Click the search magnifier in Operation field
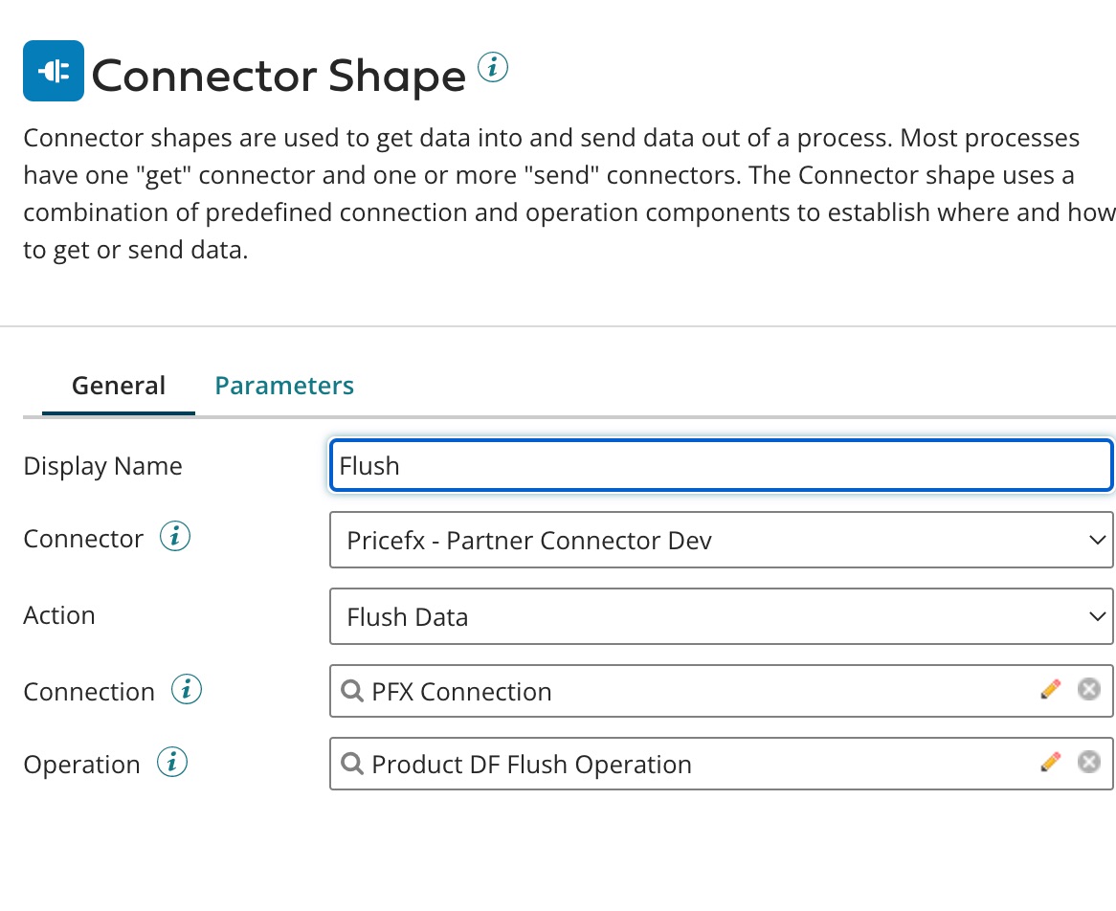This screenshot has height=911, width=1116. click(352, 764)
